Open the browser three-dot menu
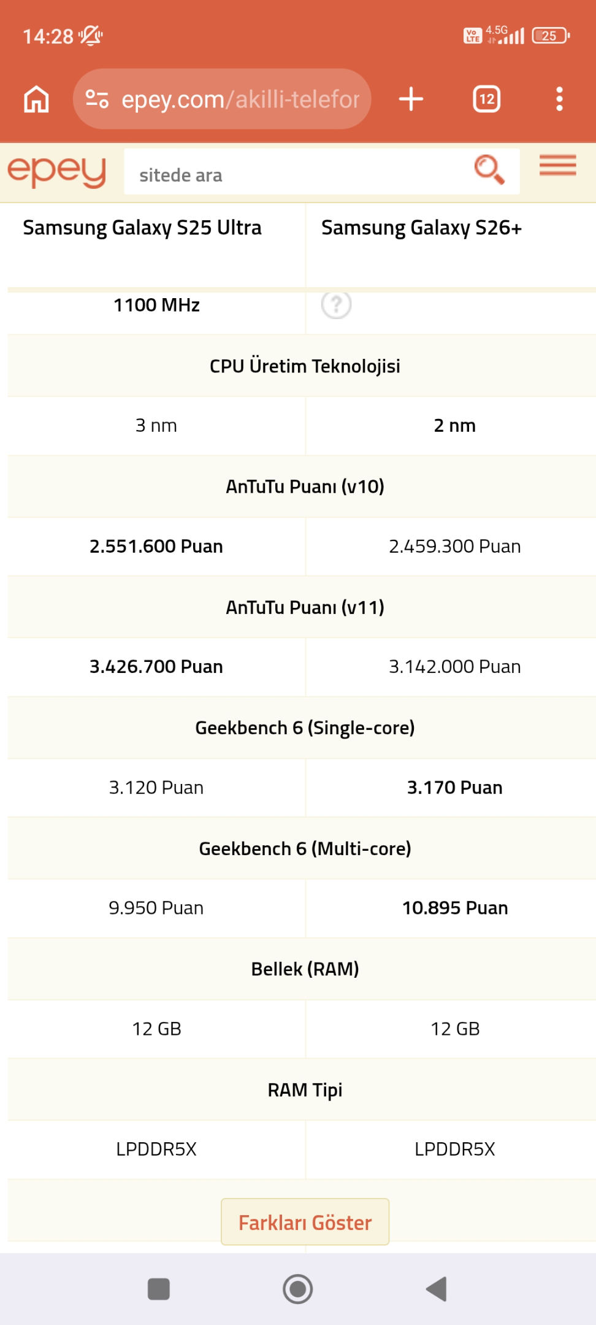The height and width of the screenshot is (1325, 596). tap(559, 99)
